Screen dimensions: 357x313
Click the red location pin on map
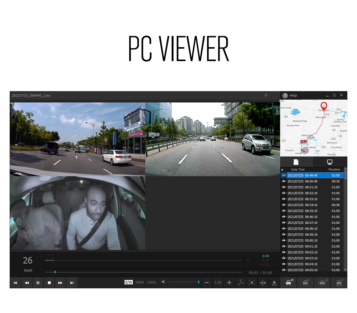point(324,106)
